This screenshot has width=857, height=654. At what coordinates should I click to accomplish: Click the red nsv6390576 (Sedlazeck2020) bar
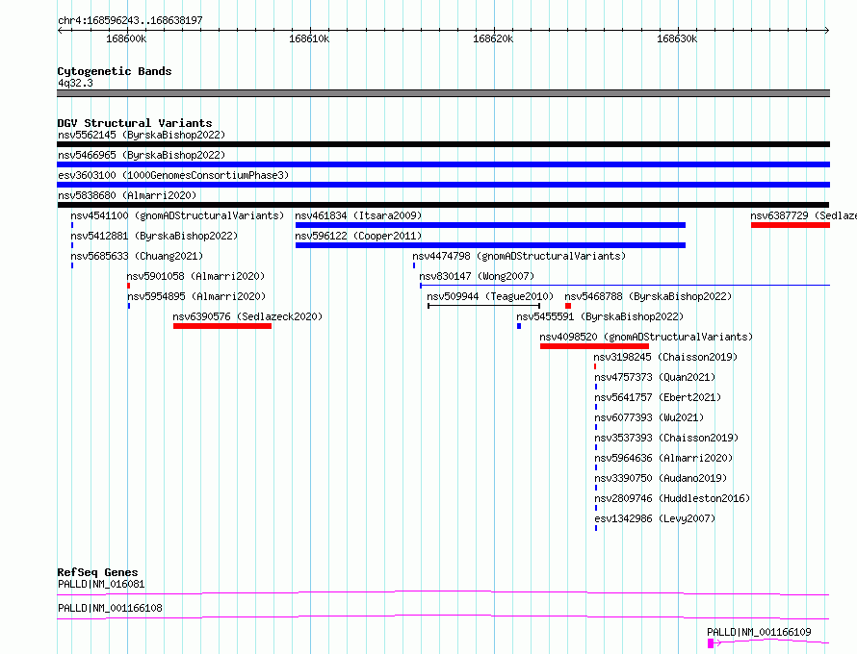pos(222,326)
